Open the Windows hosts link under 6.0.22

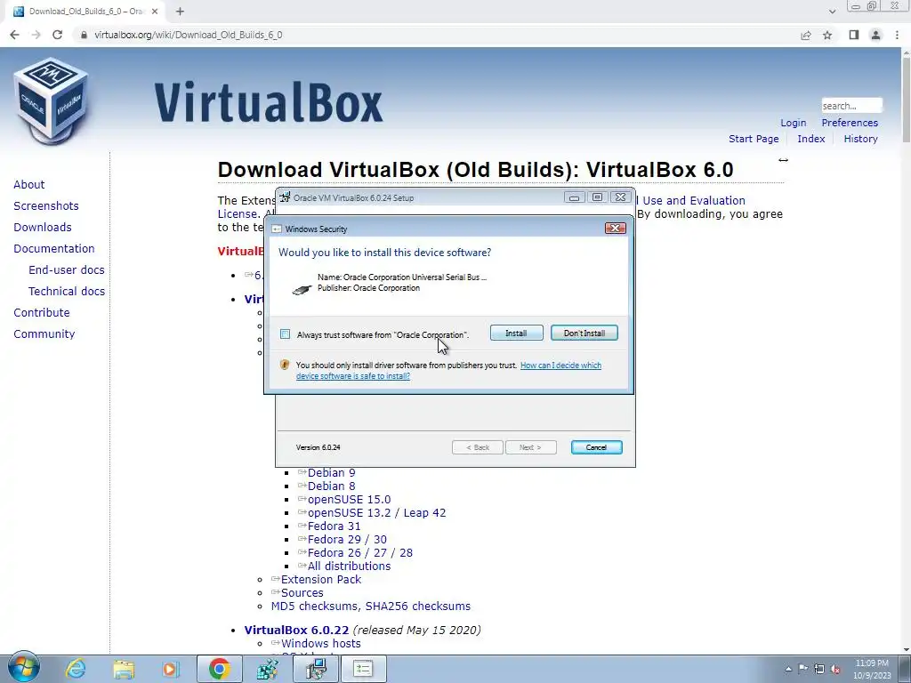pos(320,644)
